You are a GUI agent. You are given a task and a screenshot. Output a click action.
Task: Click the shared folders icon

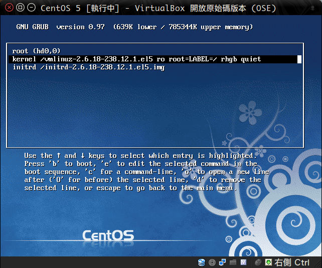tap(233, 262)
